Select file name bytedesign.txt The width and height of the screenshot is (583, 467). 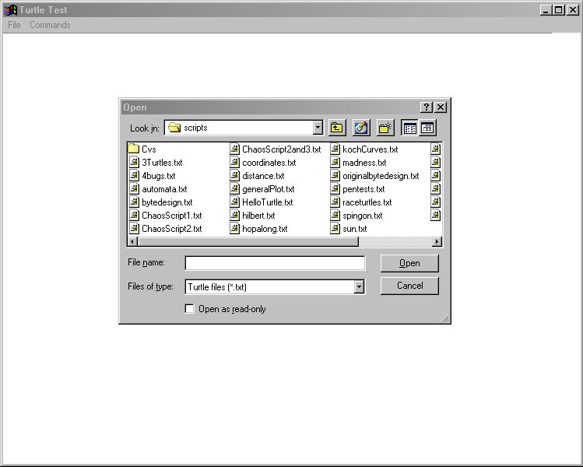[167, 202]
